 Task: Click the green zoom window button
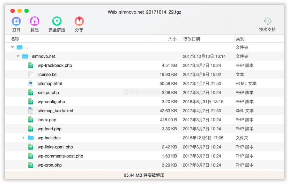click(27, 11)
